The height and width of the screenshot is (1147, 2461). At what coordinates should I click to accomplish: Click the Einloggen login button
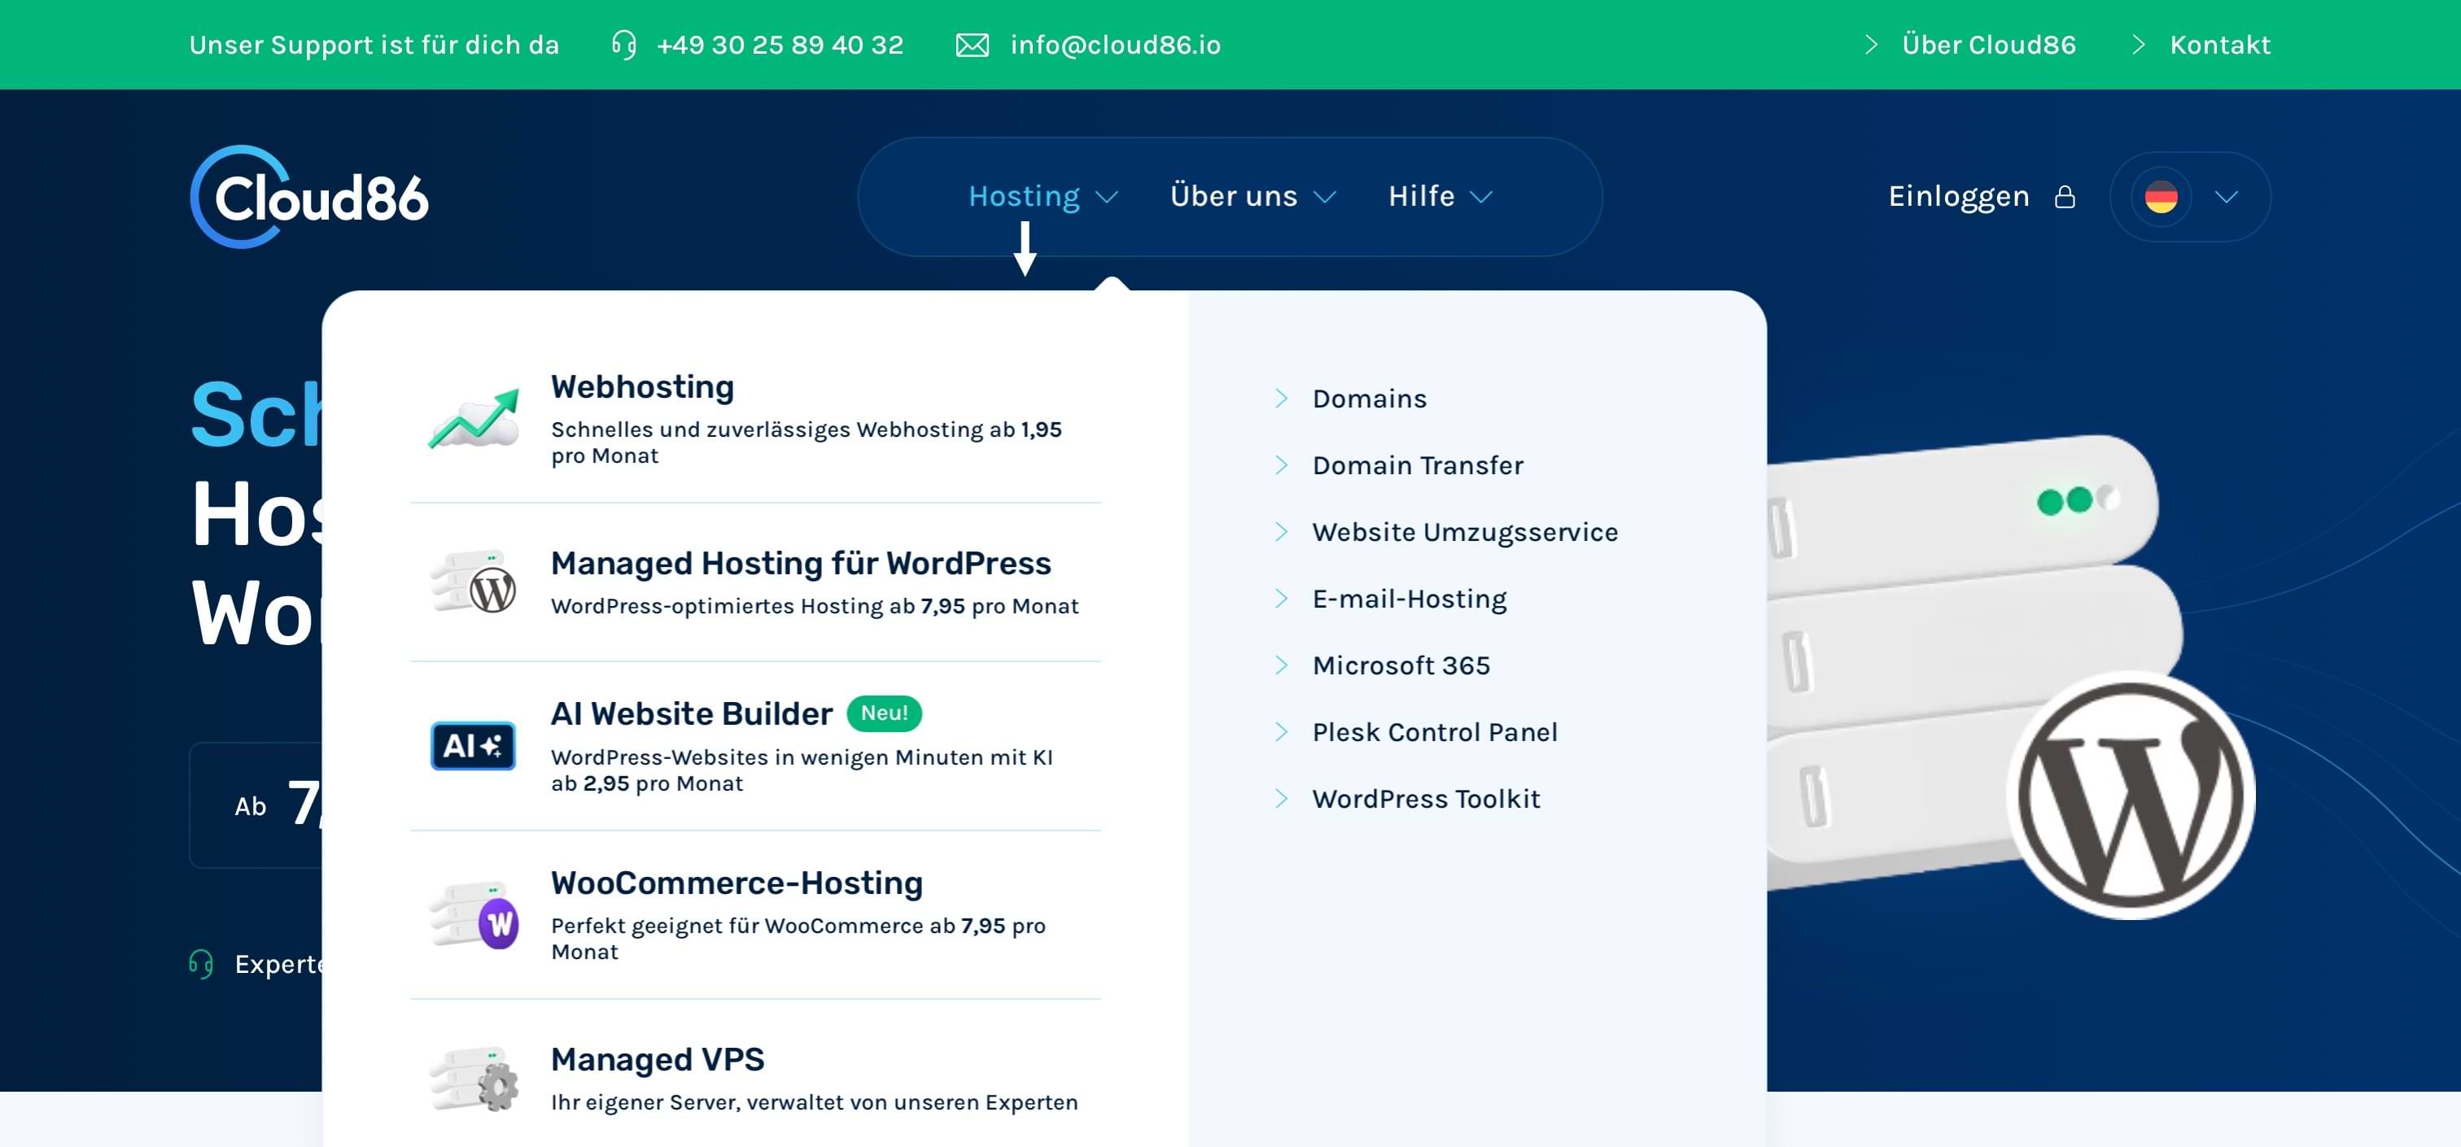[1959, 197]
